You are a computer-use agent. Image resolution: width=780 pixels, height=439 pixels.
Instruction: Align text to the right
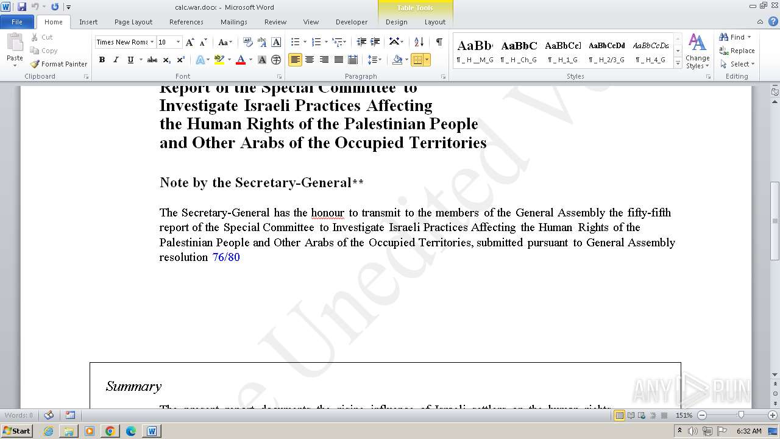[x=324, y=60]
